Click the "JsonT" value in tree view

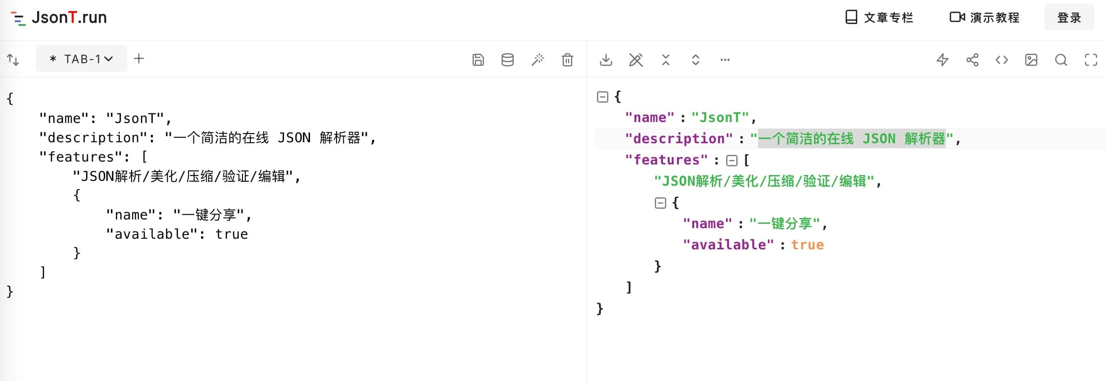point(720,118)
